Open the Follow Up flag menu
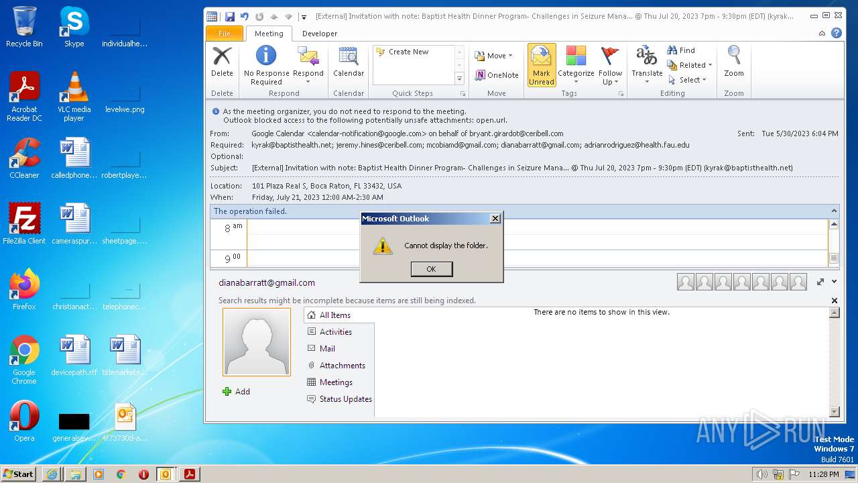The image size is (858, 483). [610, 65]
